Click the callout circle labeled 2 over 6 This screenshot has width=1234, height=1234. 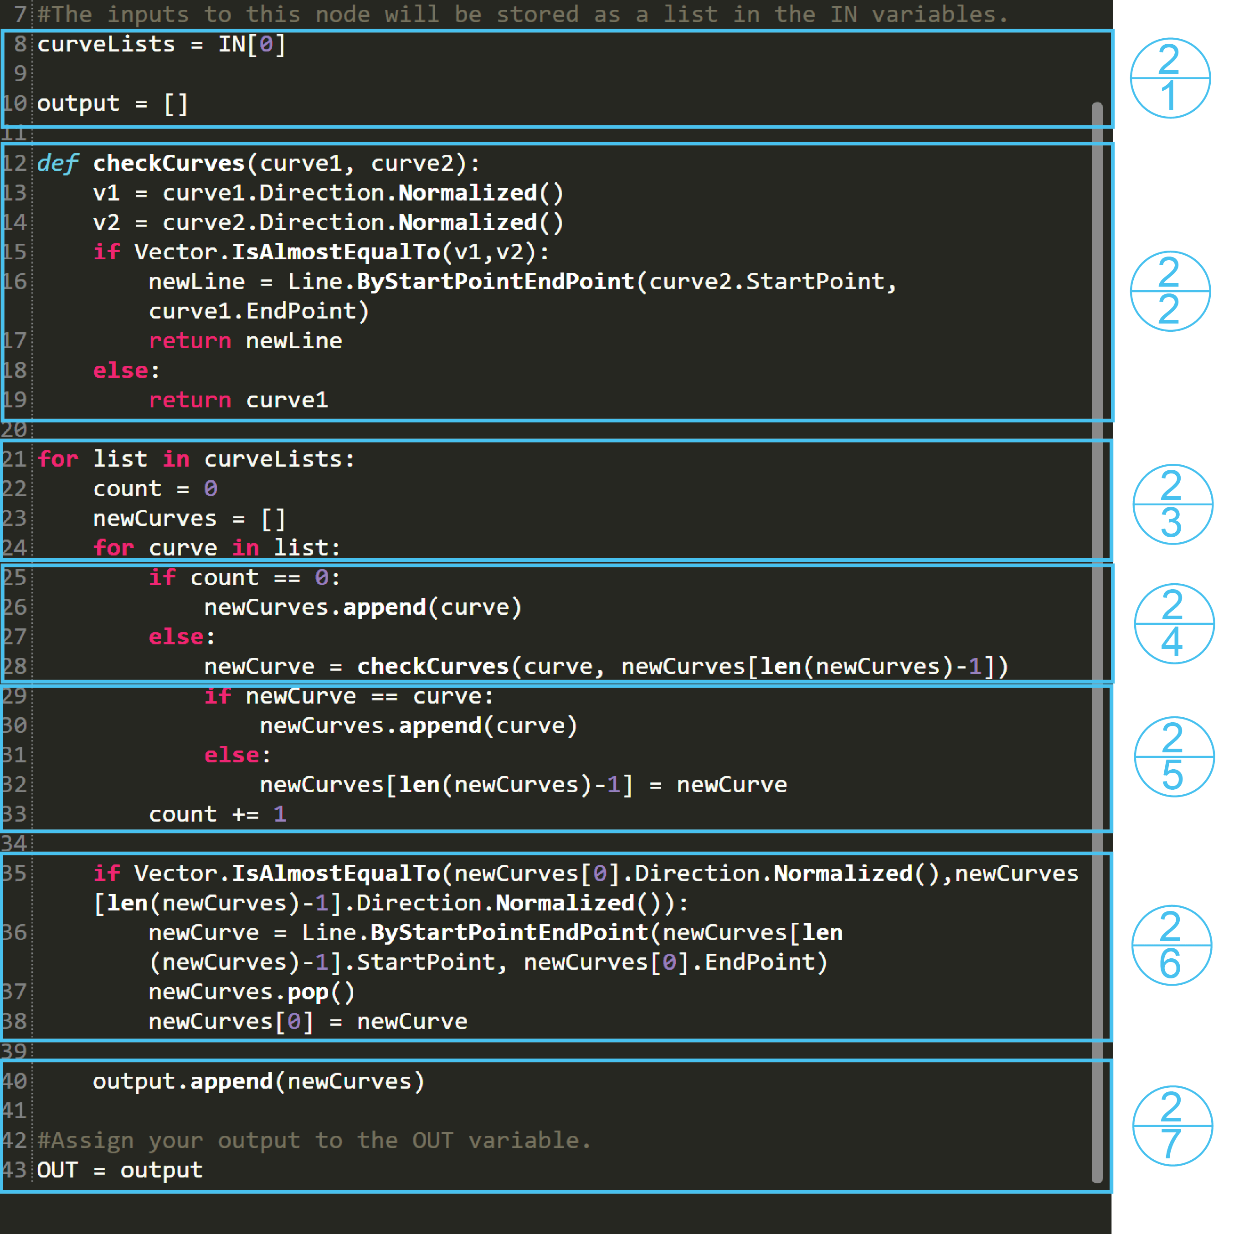pyautogui.click(x=1172, y=945)
